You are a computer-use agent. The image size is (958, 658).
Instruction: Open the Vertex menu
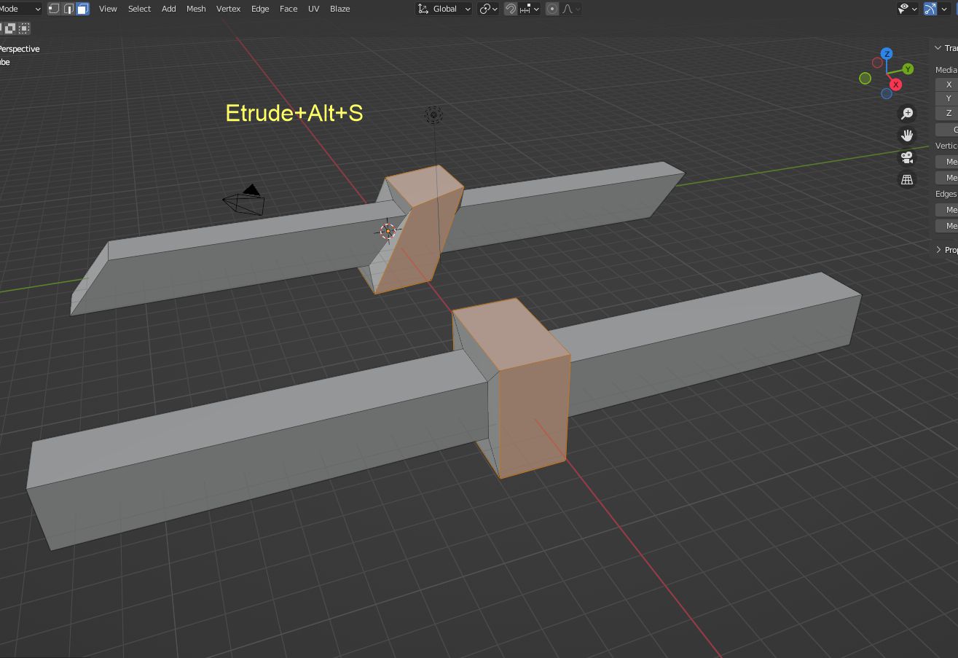tap(228, 9)
